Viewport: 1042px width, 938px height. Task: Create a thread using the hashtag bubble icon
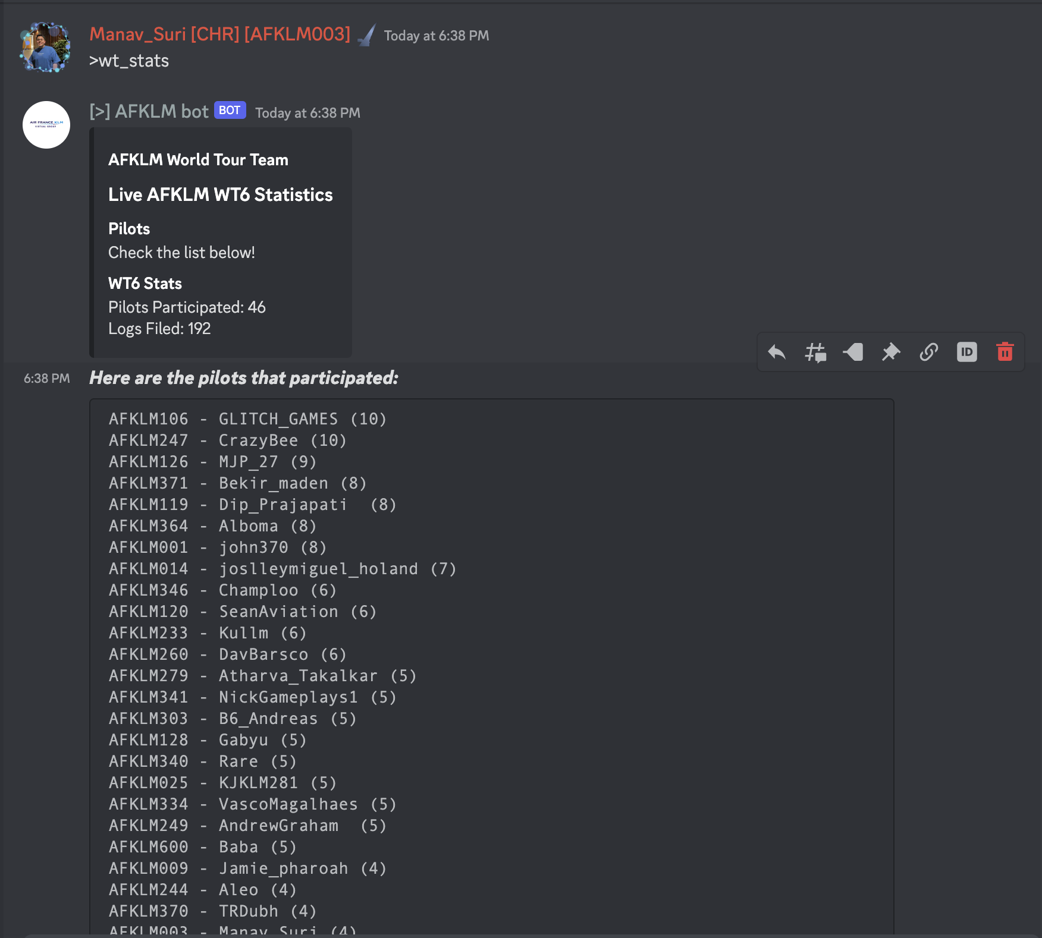(x=815, y=352)
